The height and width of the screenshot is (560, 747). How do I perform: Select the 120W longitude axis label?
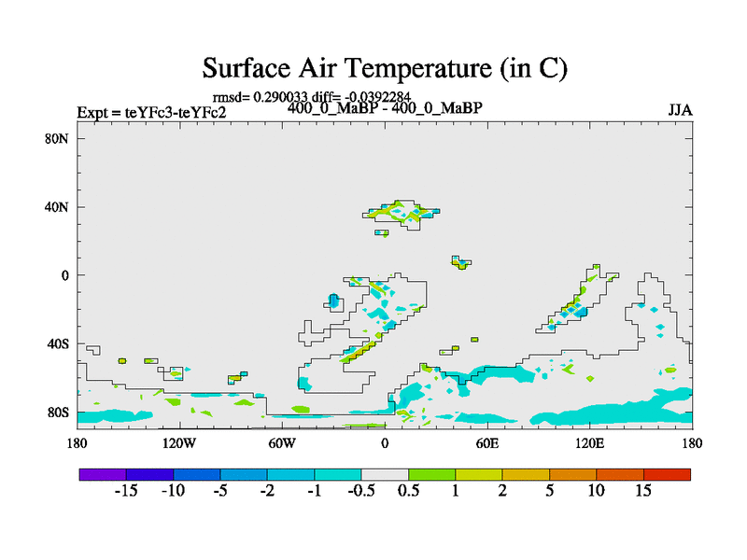pyautogui.click(x=179, y=442)
